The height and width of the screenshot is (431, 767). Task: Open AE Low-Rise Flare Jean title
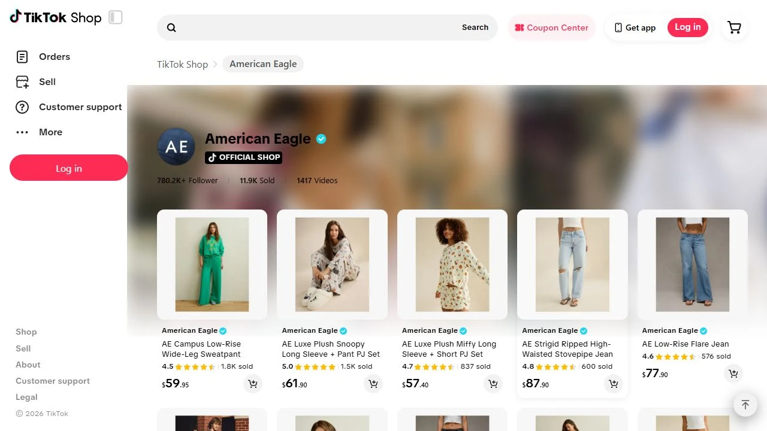(686, 344)
